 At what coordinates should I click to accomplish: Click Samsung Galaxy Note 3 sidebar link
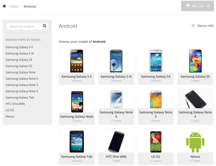22,85
